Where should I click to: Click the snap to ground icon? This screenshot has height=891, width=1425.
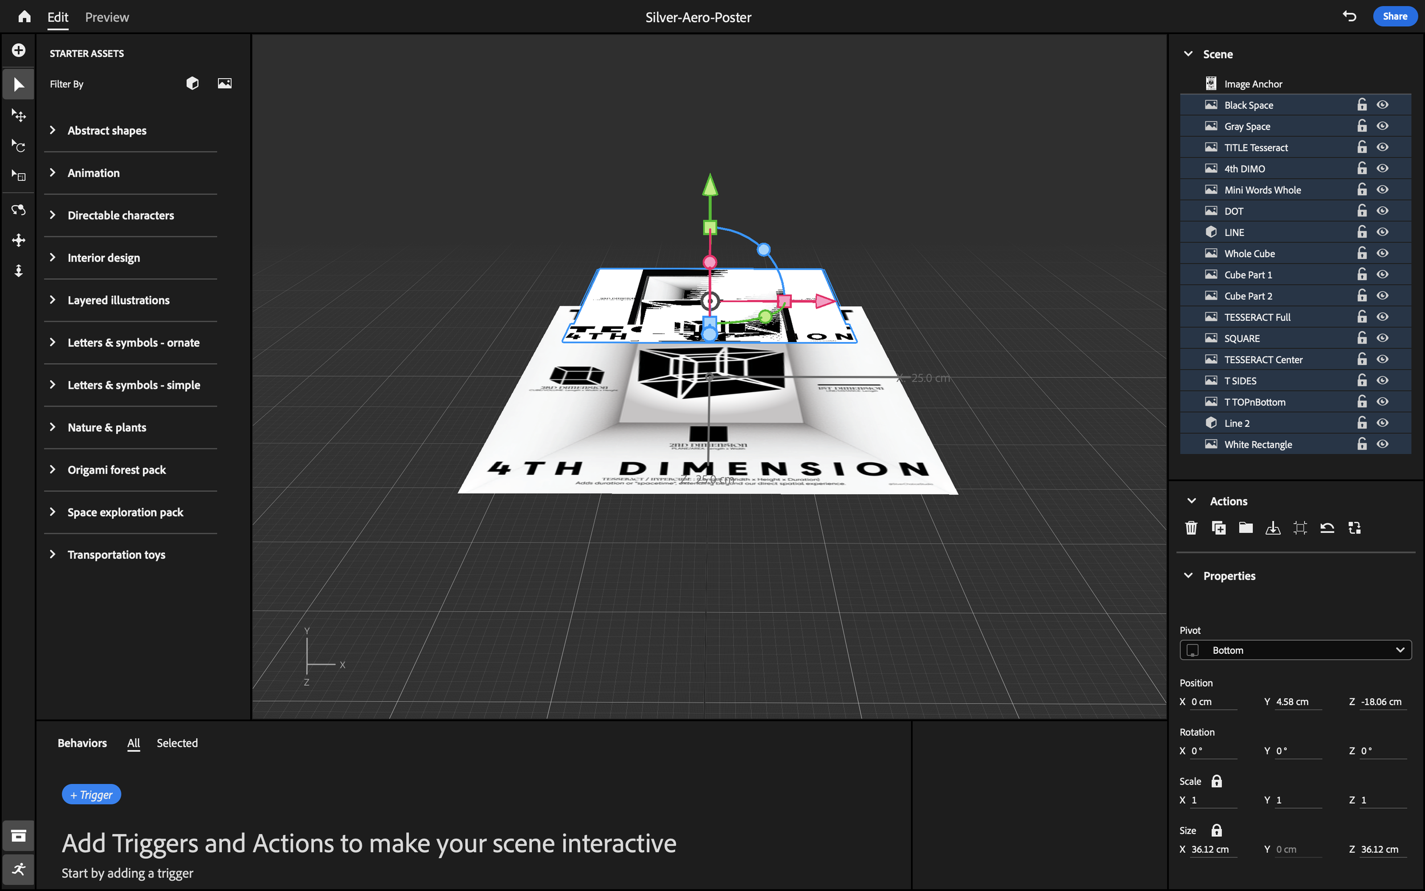click(x=1272, y=528)
